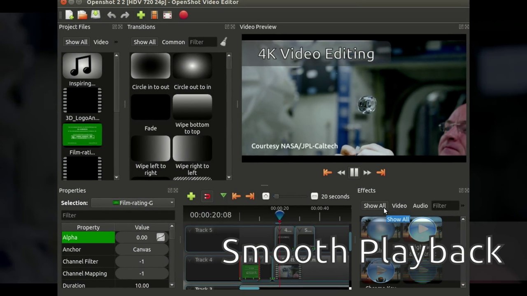Show more Project Files filter tabs
Viewport: 527px width, 296px height.
[116, 42]
